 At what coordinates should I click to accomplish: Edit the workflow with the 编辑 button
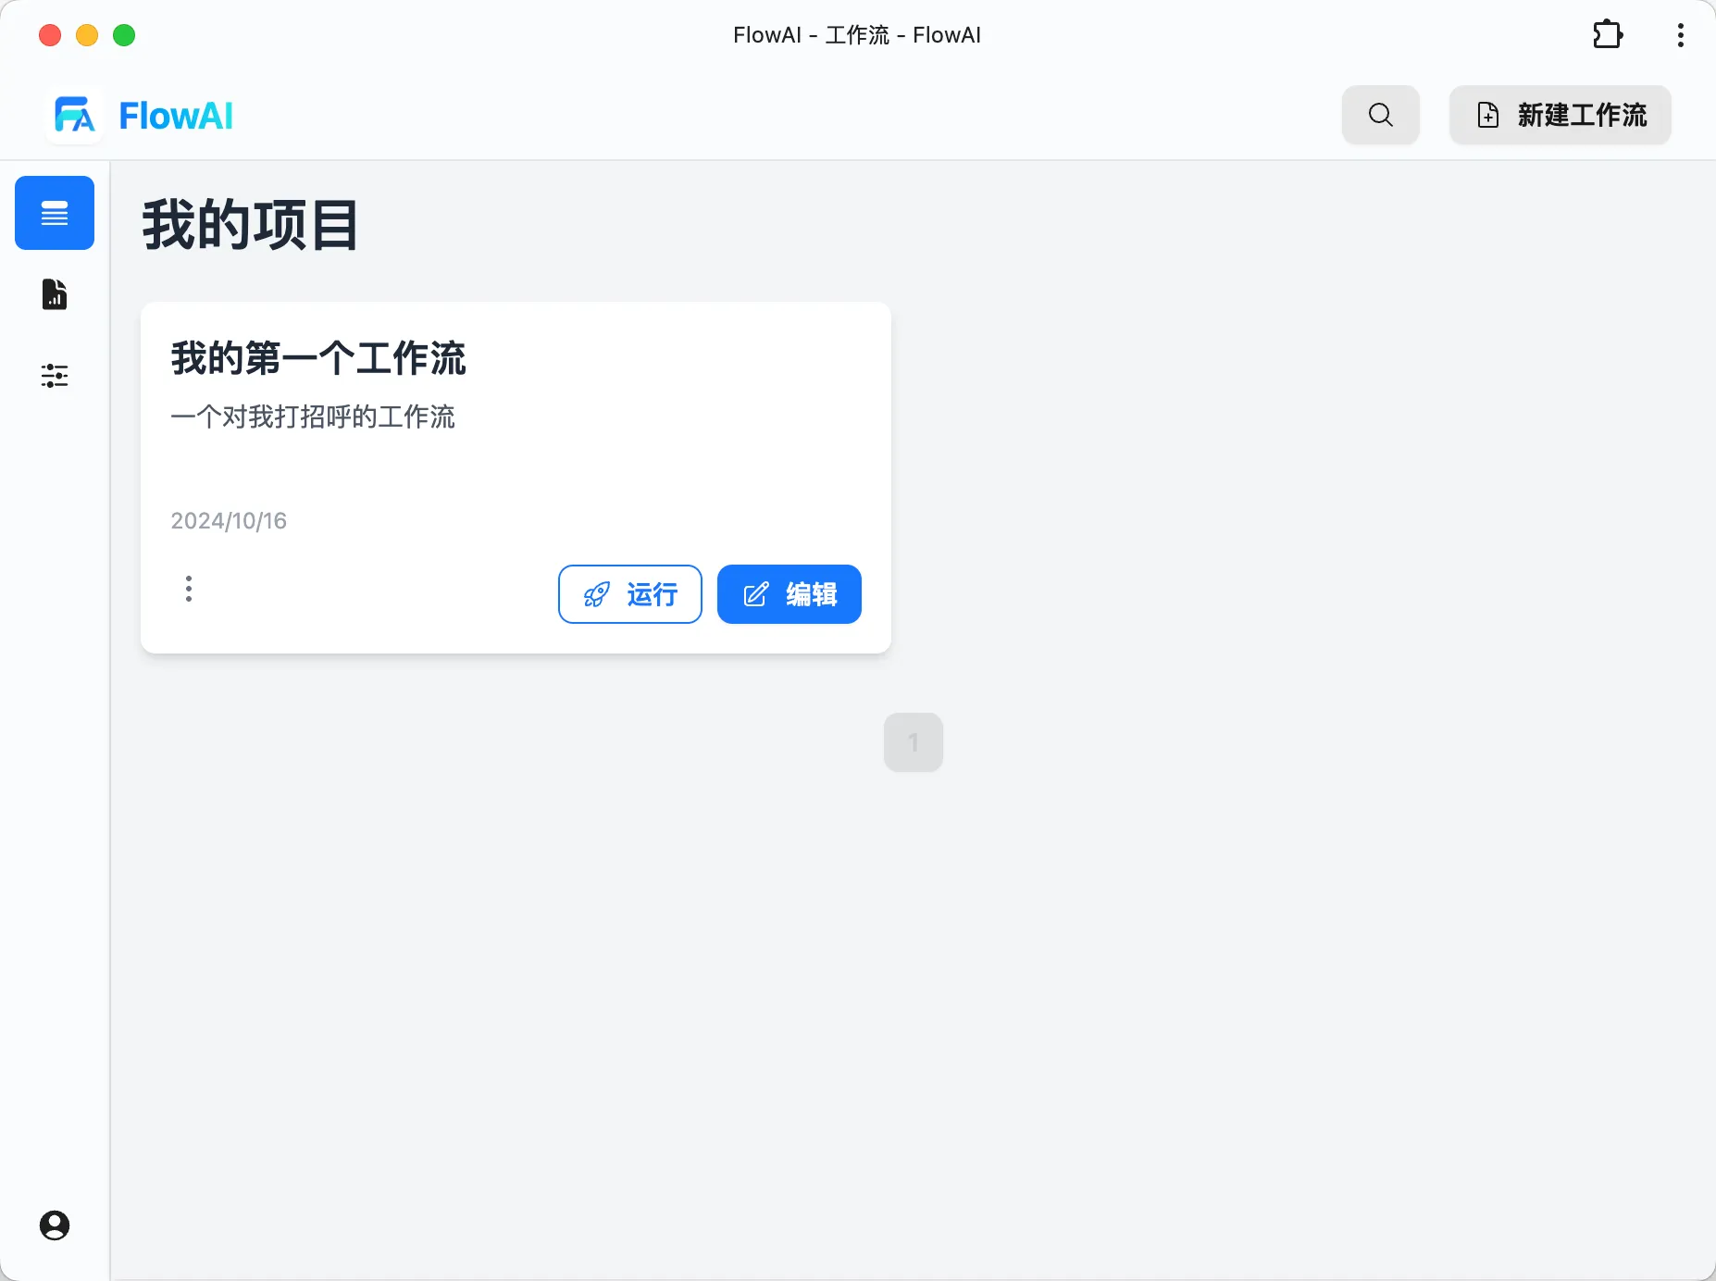pos(790,594)
